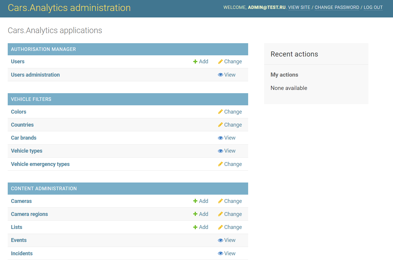Click the pencil icon in Cameras row
The height and width of the screenshot is (260, 393).
click(x=220, y=201)
